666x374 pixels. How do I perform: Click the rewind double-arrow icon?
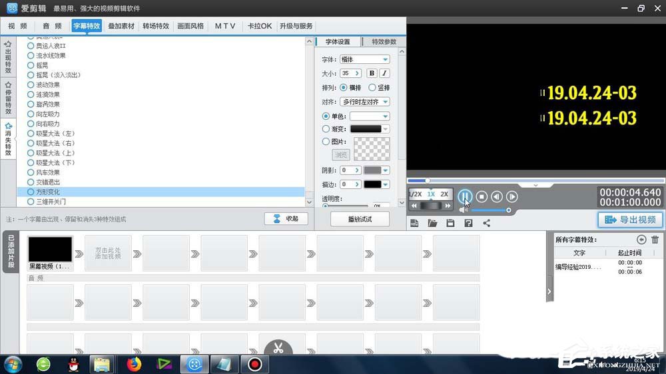pos(414,206)
